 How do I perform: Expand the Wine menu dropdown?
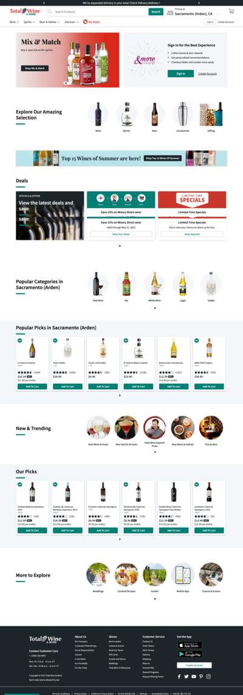14,22
